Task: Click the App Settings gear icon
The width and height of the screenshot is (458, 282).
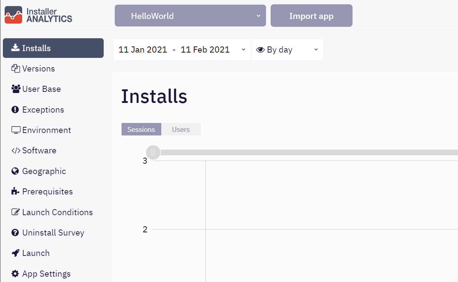Action: 15,274
